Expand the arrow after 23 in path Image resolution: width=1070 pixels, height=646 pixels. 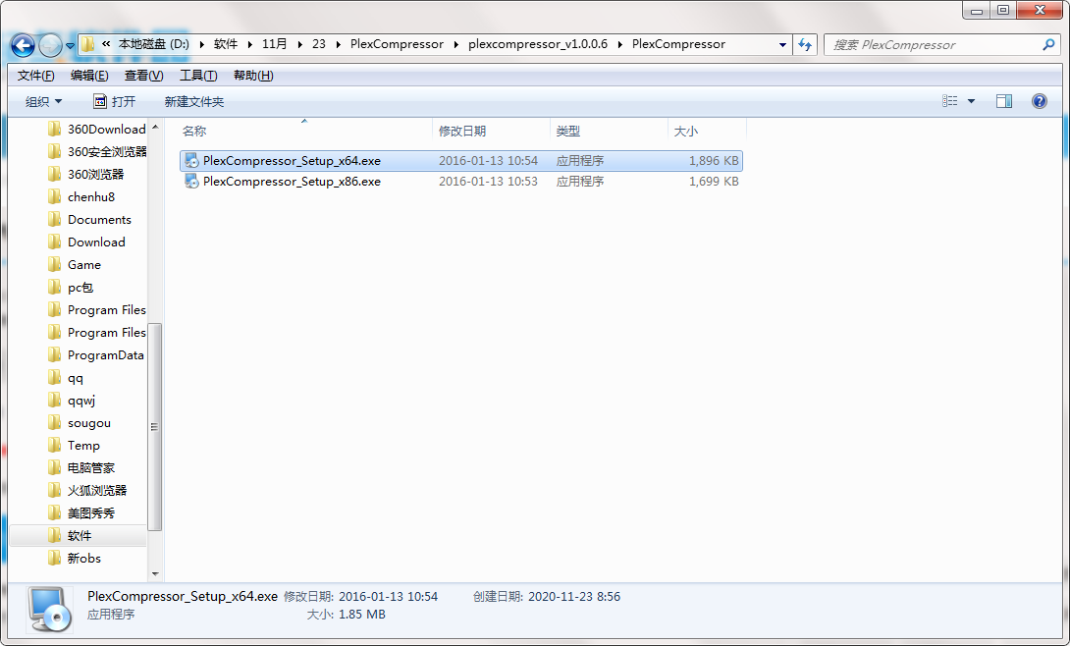pyautogui.click(x=338, y=44)
